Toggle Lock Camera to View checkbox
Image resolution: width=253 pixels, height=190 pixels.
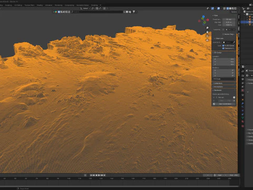coord(223,48)
